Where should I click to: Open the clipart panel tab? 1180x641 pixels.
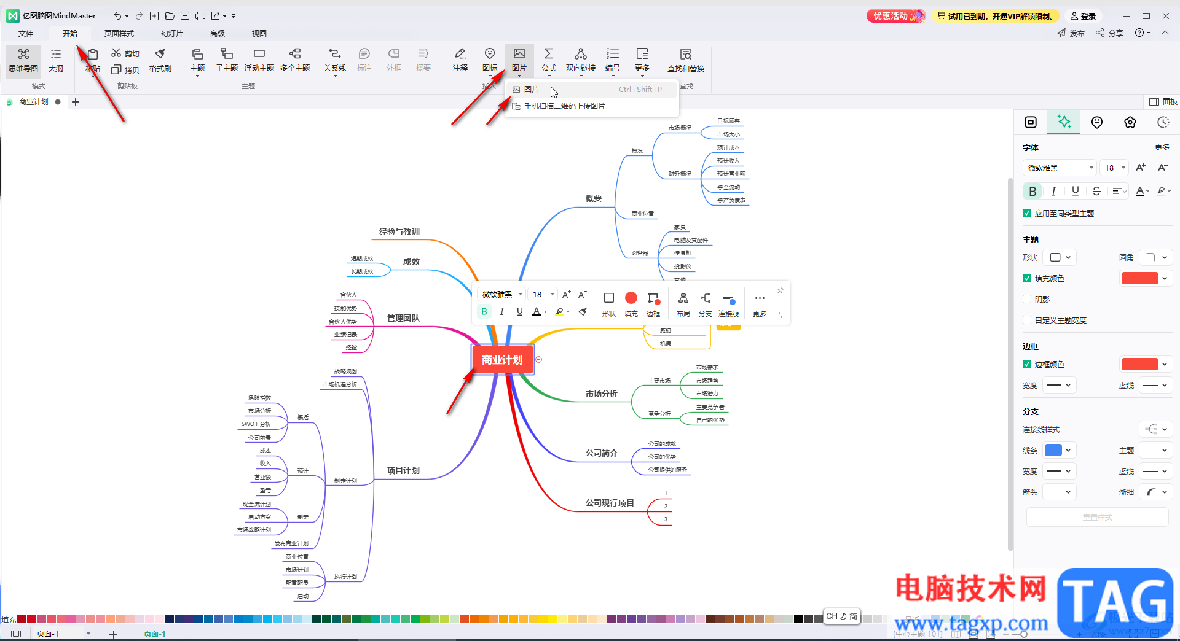(x=1130, y=122)
